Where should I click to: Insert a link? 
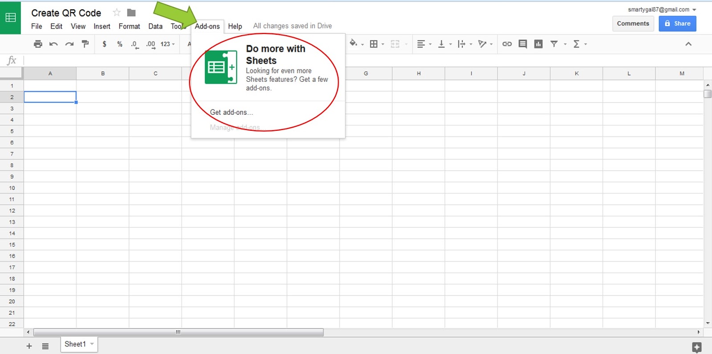[507, 44]
